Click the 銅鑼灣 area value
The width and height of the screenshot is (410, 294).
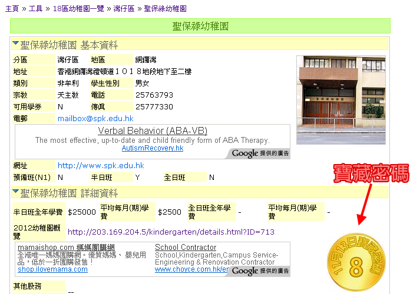(x=146, y=60)
